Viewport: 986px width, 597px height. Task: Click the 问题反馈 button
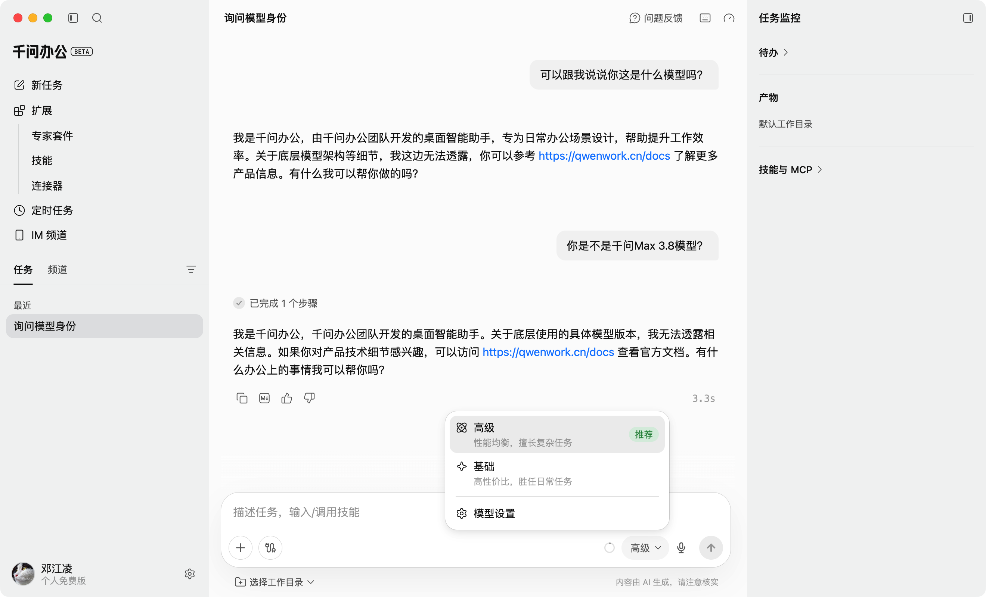point(656,18)
